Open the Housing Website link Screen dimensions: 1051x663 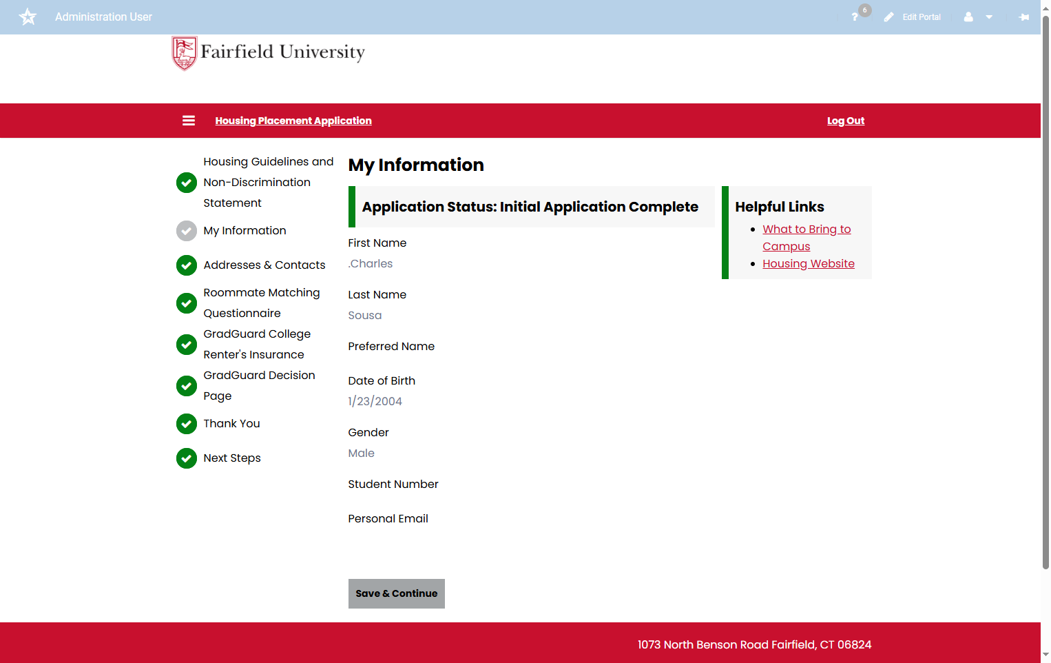[x=809, y=264]
